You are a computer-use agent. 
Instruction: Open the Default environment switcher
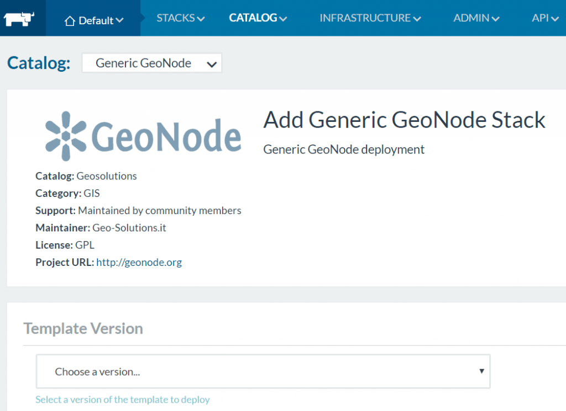point(94,18)
